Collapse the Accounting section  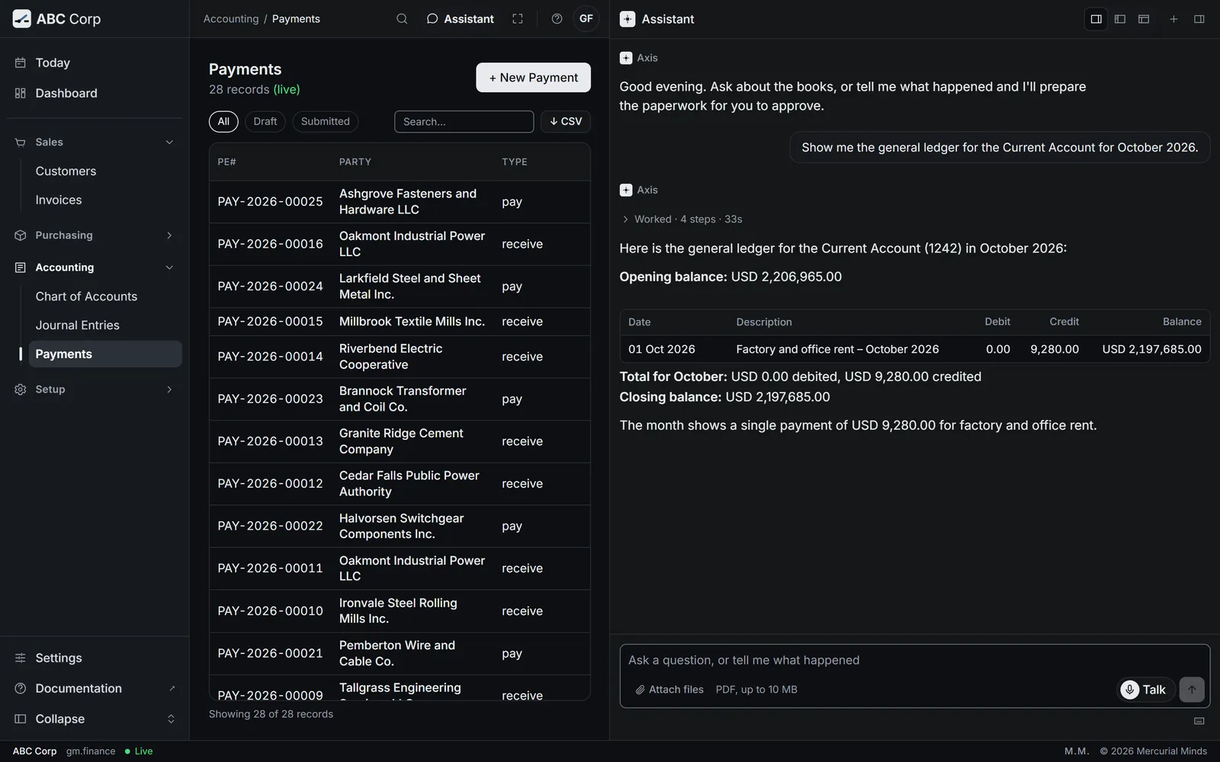click(95, 267)
